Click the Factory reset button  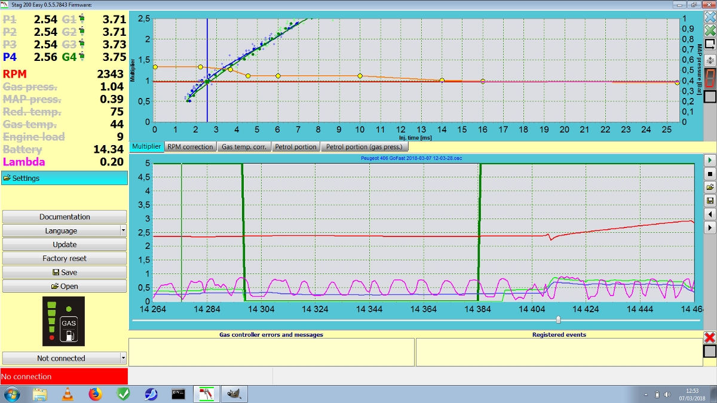point(65,259)
